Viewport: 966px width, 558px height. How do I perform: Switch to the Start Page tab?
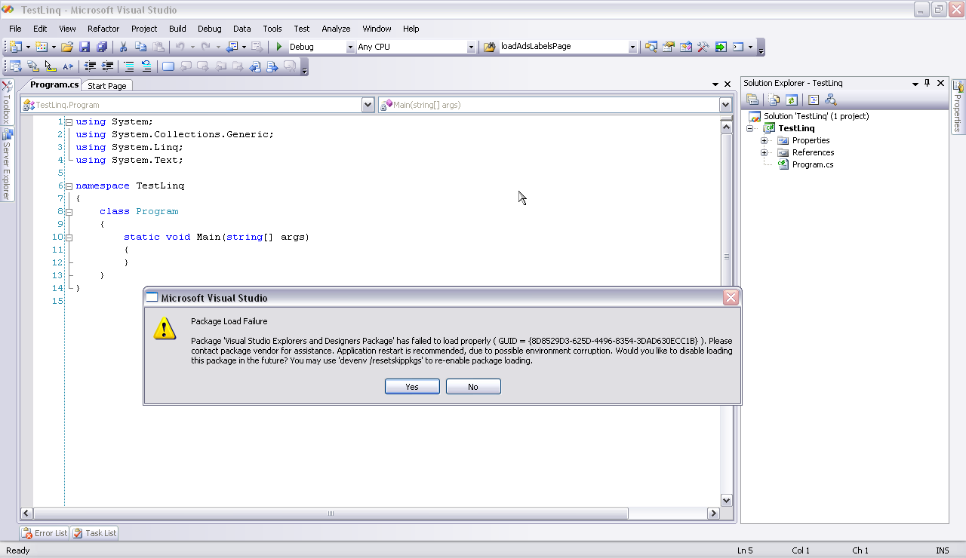coord(107,86)
